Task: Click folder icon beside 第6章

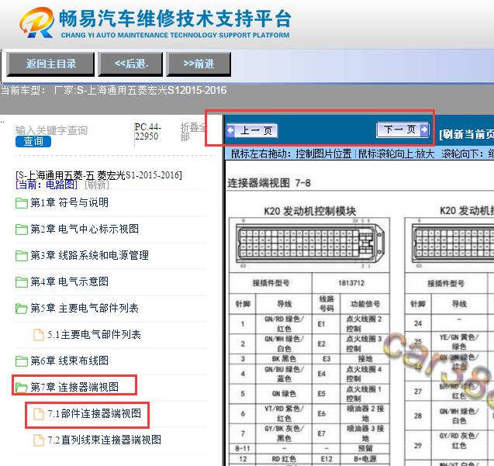Action: tap(22, 361)
